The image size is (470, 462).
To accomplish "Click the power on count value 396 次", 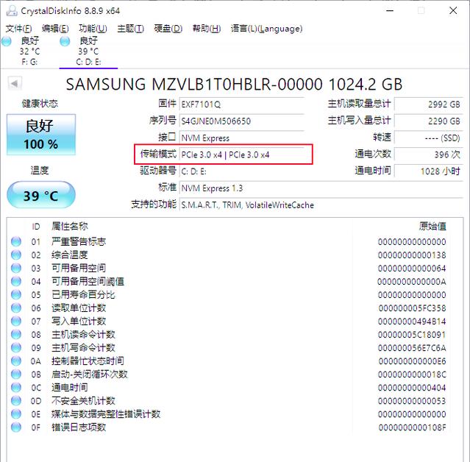I will [x=429, y=154].
